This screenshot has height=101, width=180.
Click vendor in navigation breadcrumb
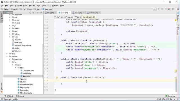click(15, 9)
